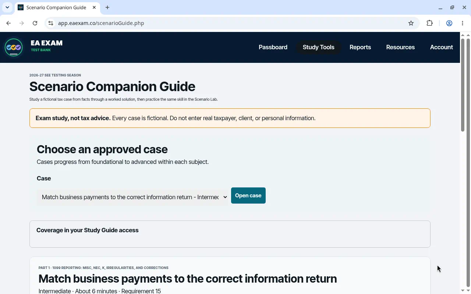Click the scrollbar up arrow

pos(463,35)
